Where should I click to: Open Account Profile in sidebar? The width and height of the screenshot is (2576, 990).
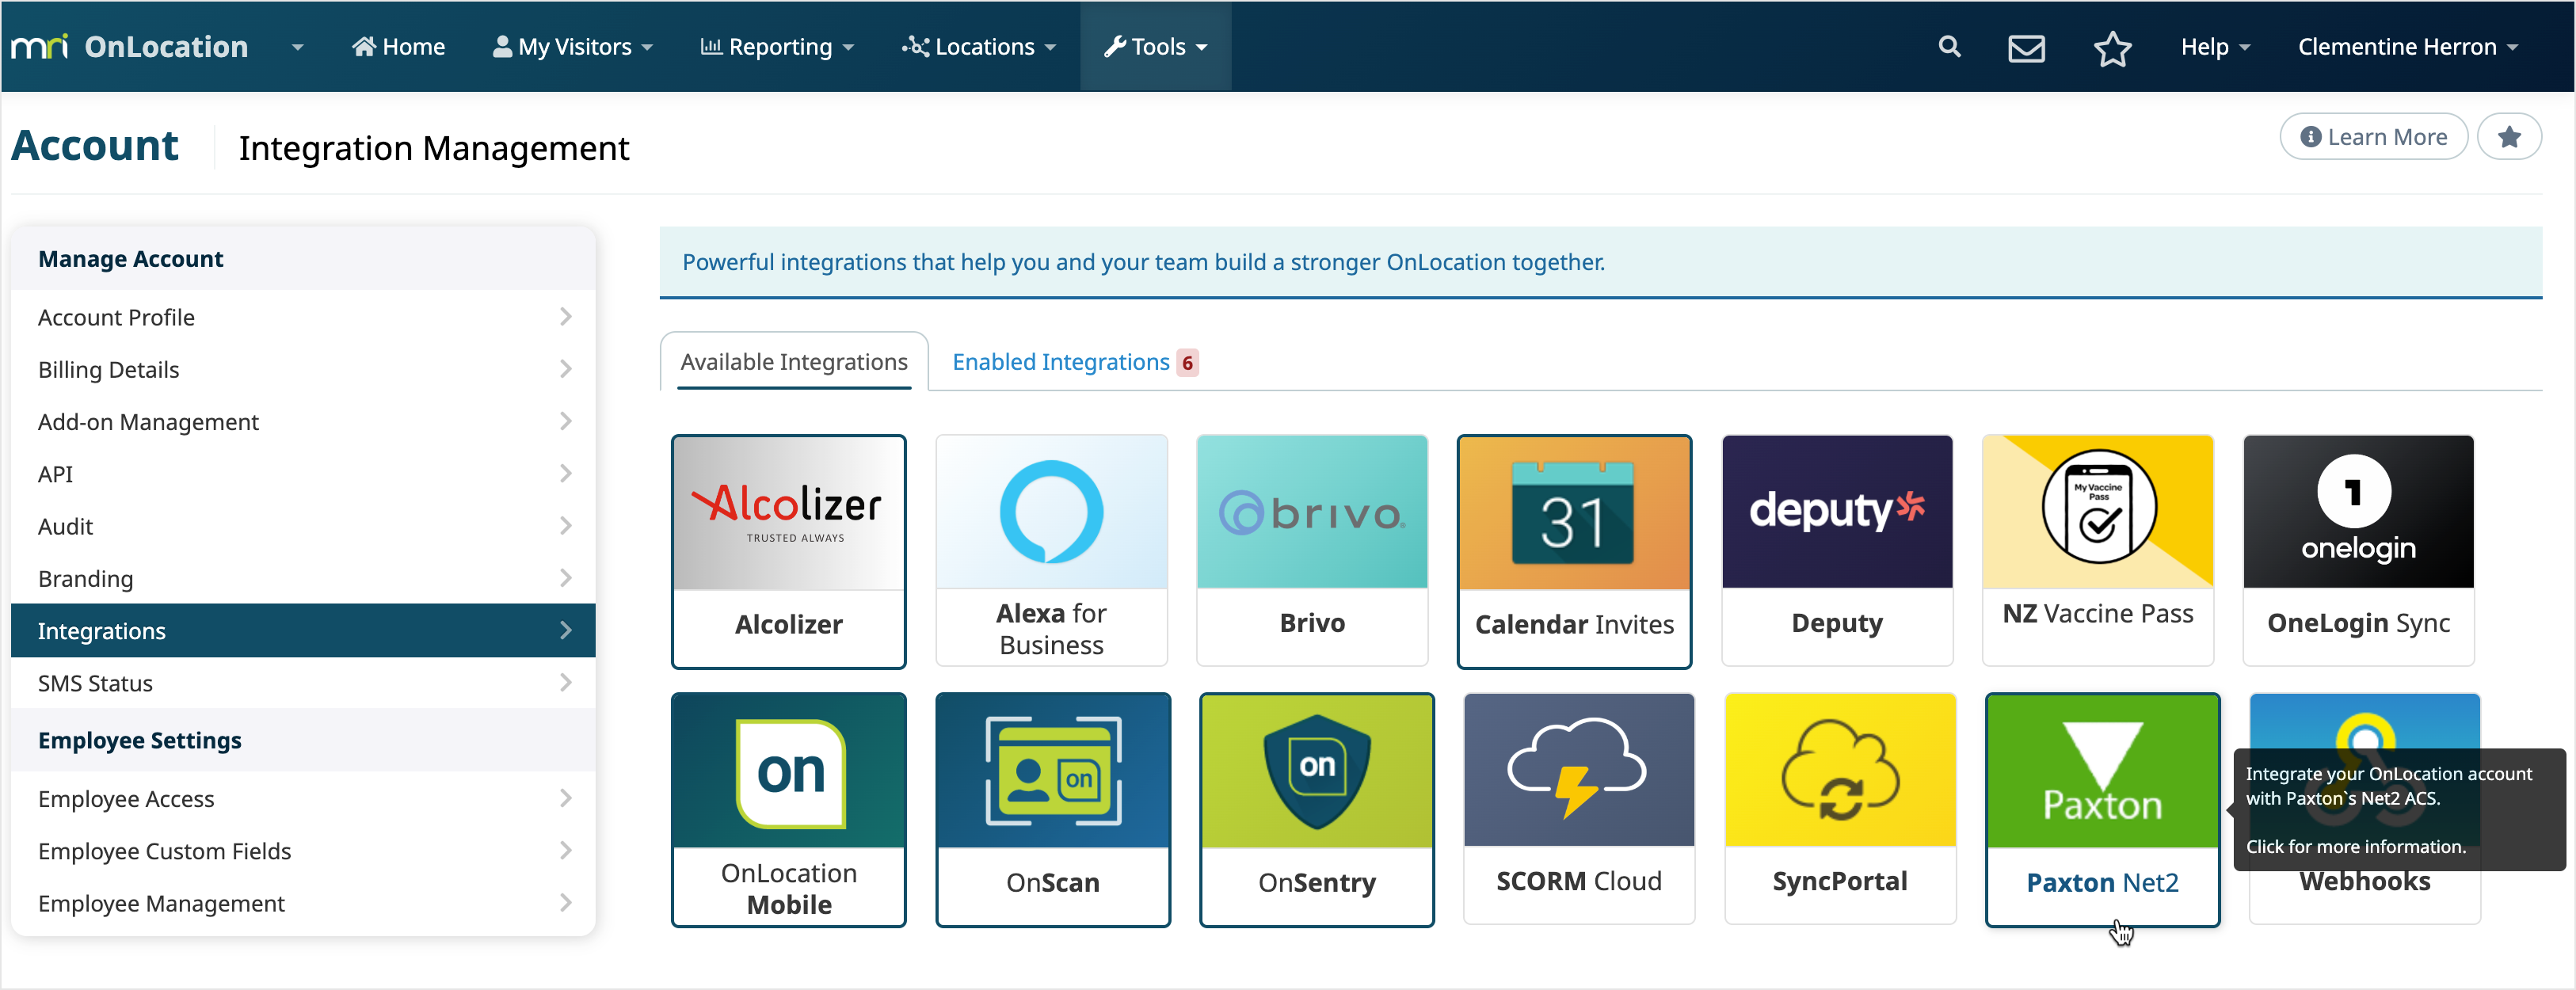pos(303,317)
